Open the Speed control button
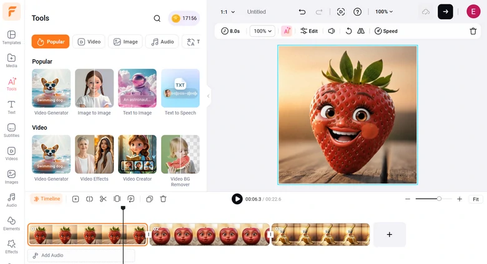Viewport: 487px width, 264px height. (386, 31)
